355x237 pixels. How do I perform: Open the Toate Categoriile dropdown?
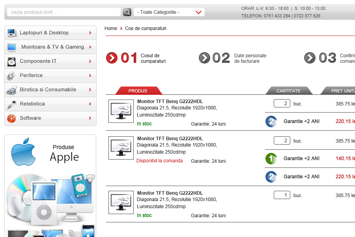pyautogui.click(x=169, y=12)
